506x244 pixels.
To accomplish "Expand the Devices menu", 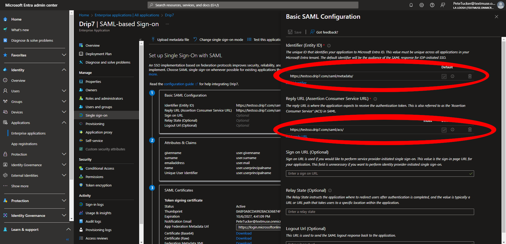I will tap(64, 112).
